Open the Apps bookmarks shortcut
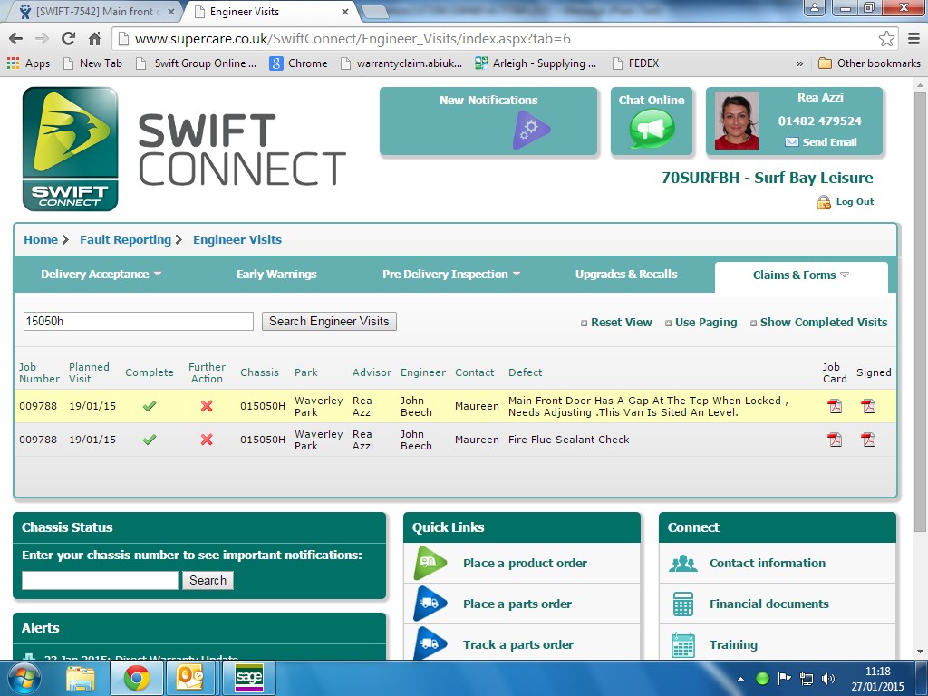The height and width of the screenshot is (696, 928). tap(28, 63)
